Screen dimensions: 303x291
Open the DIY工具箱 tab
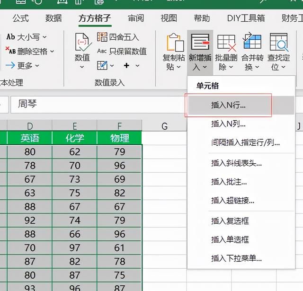pyautogui.click(x=246, y=18)
